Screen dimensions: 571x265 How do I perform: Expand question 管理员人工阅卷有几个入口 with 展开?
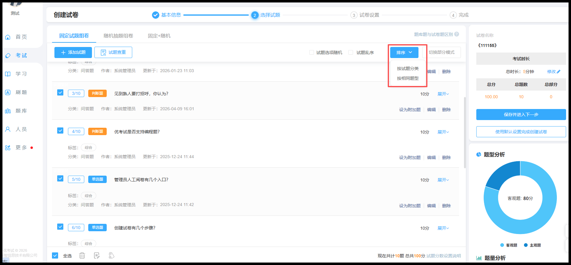click(x=443, y=180)
